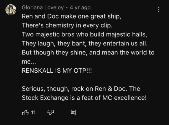Visit the Gloriana Lovejoy channel name link
This screenshot has width=169, height=125.
click(x=43, y=8)
